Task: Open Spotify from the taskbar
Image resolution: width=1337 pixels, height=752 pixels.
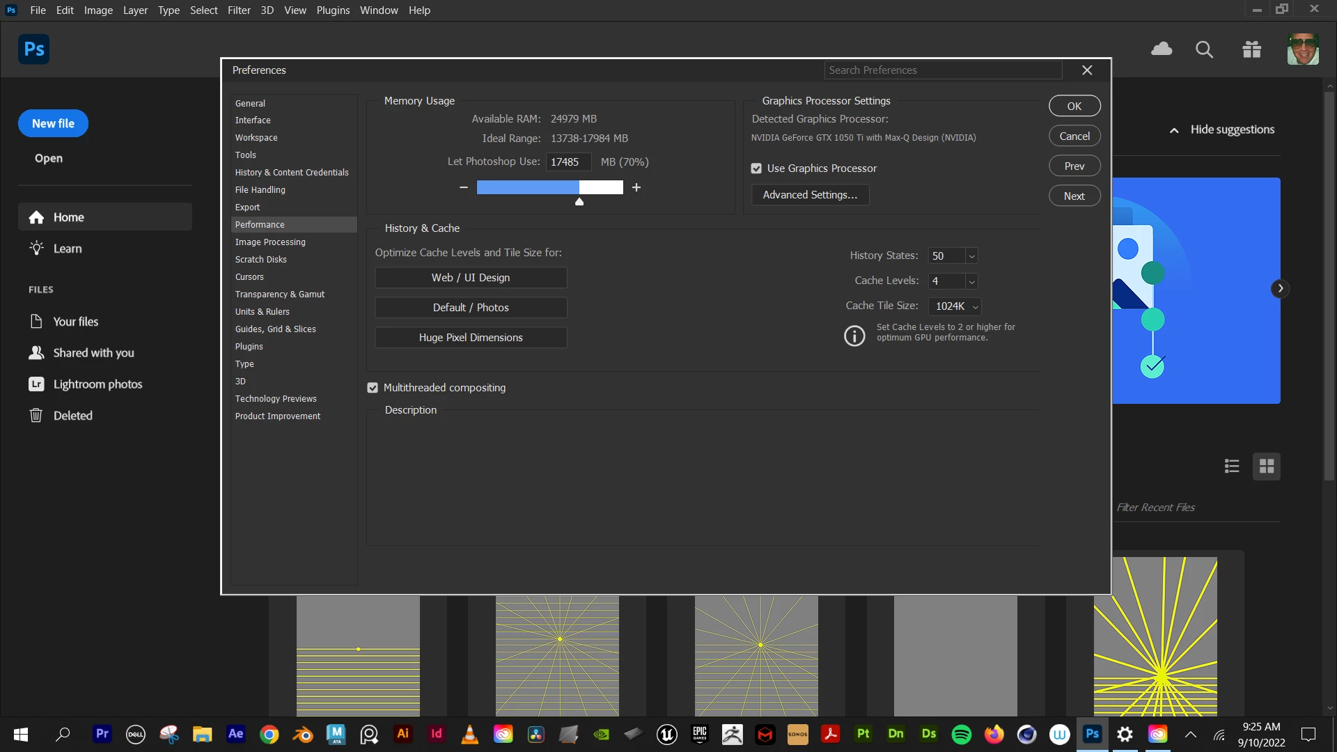Action: point(961,734)
